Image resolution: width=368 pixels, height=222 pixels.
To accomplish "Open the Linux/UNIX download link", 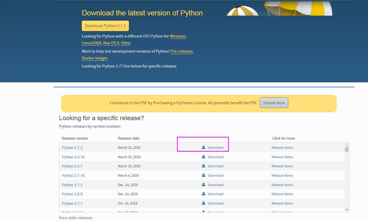I will coord(92,43).
